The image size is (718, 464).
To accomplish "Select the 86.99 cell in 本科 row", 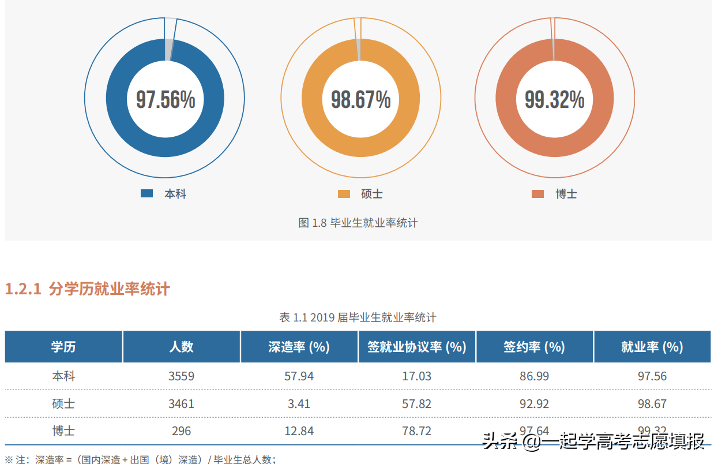I will (535, 376).
